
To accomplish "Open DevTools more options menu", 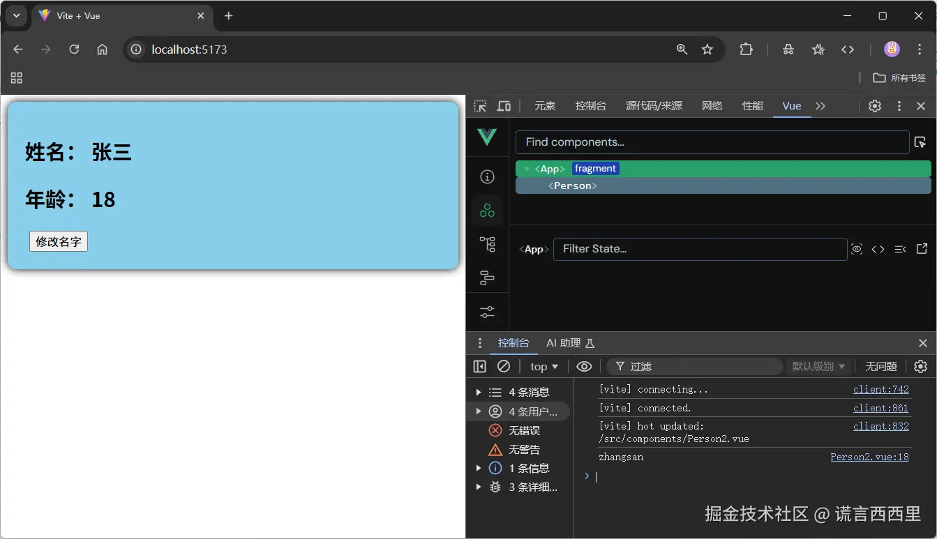I will coord(899,106).
